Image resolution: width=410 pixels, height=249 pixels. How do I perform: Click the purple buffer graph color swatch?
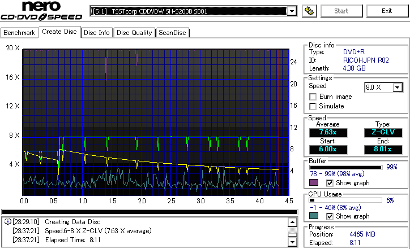(x=314, y=182)
